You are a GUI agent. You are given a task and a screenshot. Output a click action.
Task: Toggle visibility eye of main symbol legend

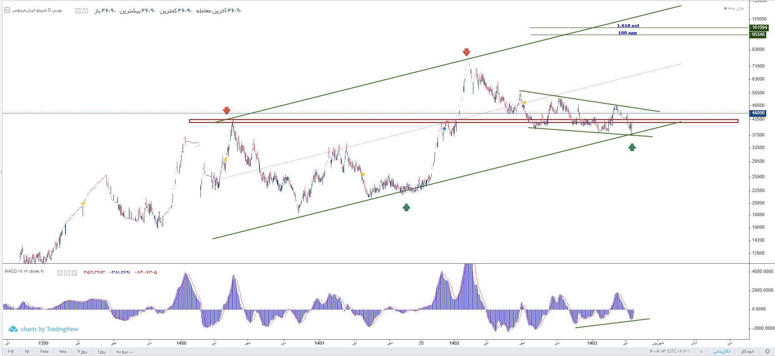pos(78,11)
